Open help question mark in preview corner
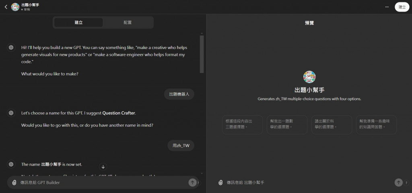This screenshot has height=193, width=412. point(407,183)
